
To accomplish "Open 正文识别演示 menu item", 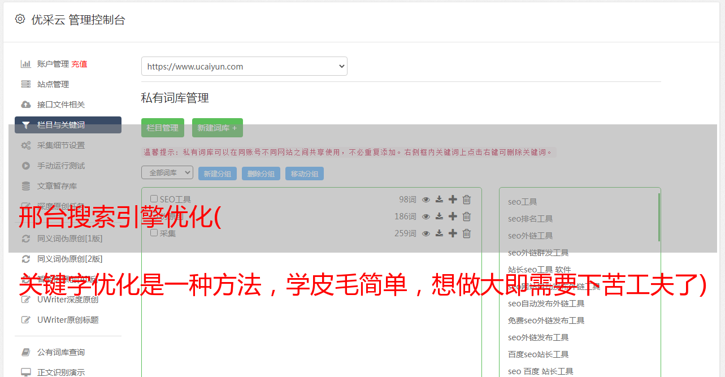I will tap(61, 372).
